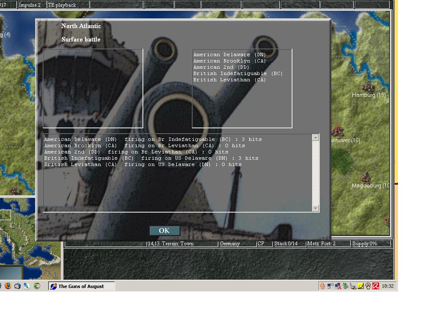Click the monitor with sound waves tray icon
Screen dimensions: 429x322
[330, 286]
